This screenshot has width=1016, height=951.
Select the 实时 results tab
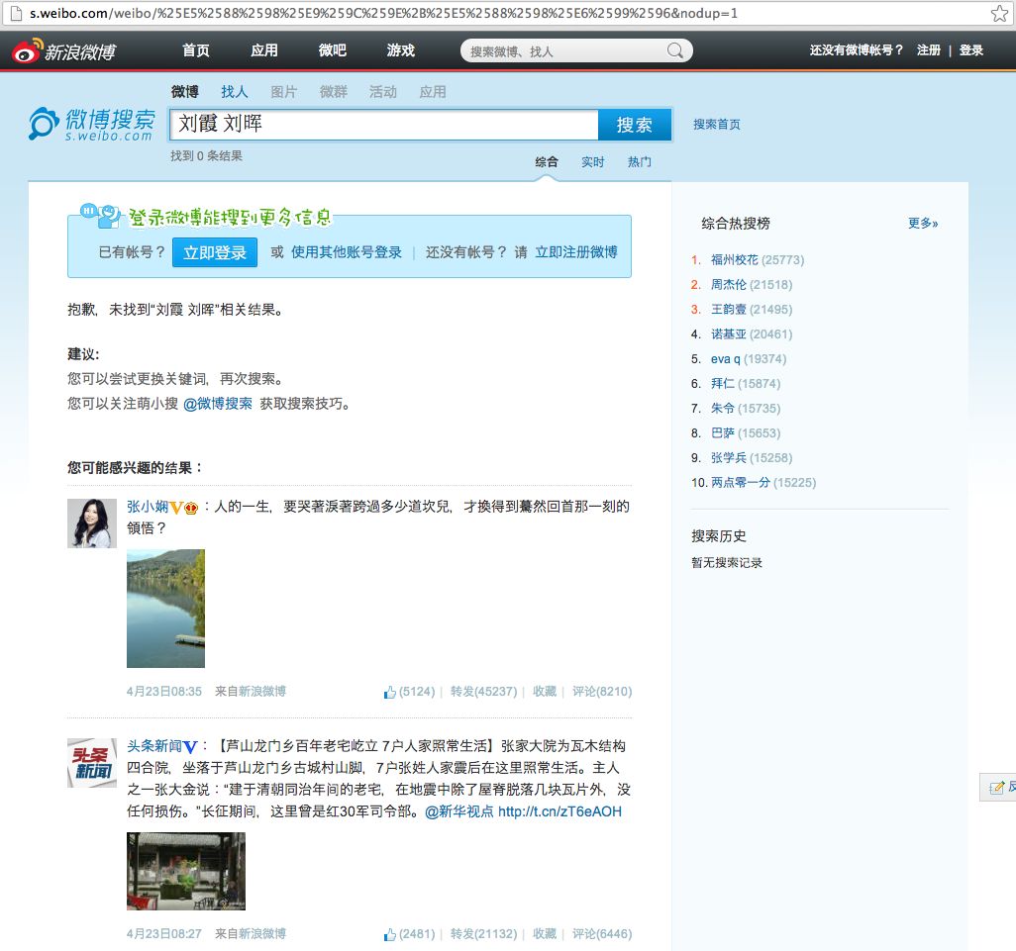click(x=592, y=162)
